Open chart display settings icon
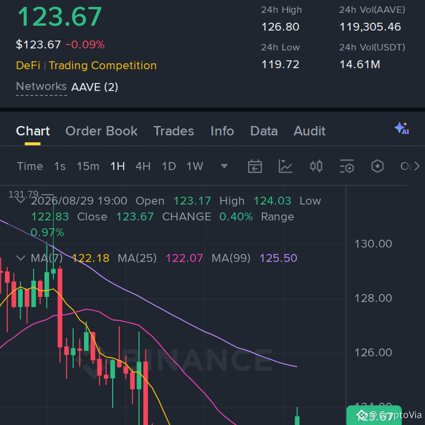The width and height of the screenshot is (425, 425). 347,166
